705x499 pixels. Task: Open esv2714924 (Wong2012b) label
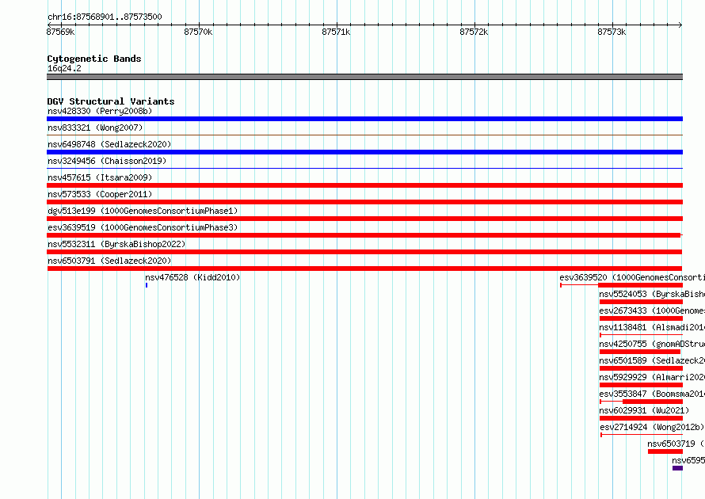click(652, 427)
